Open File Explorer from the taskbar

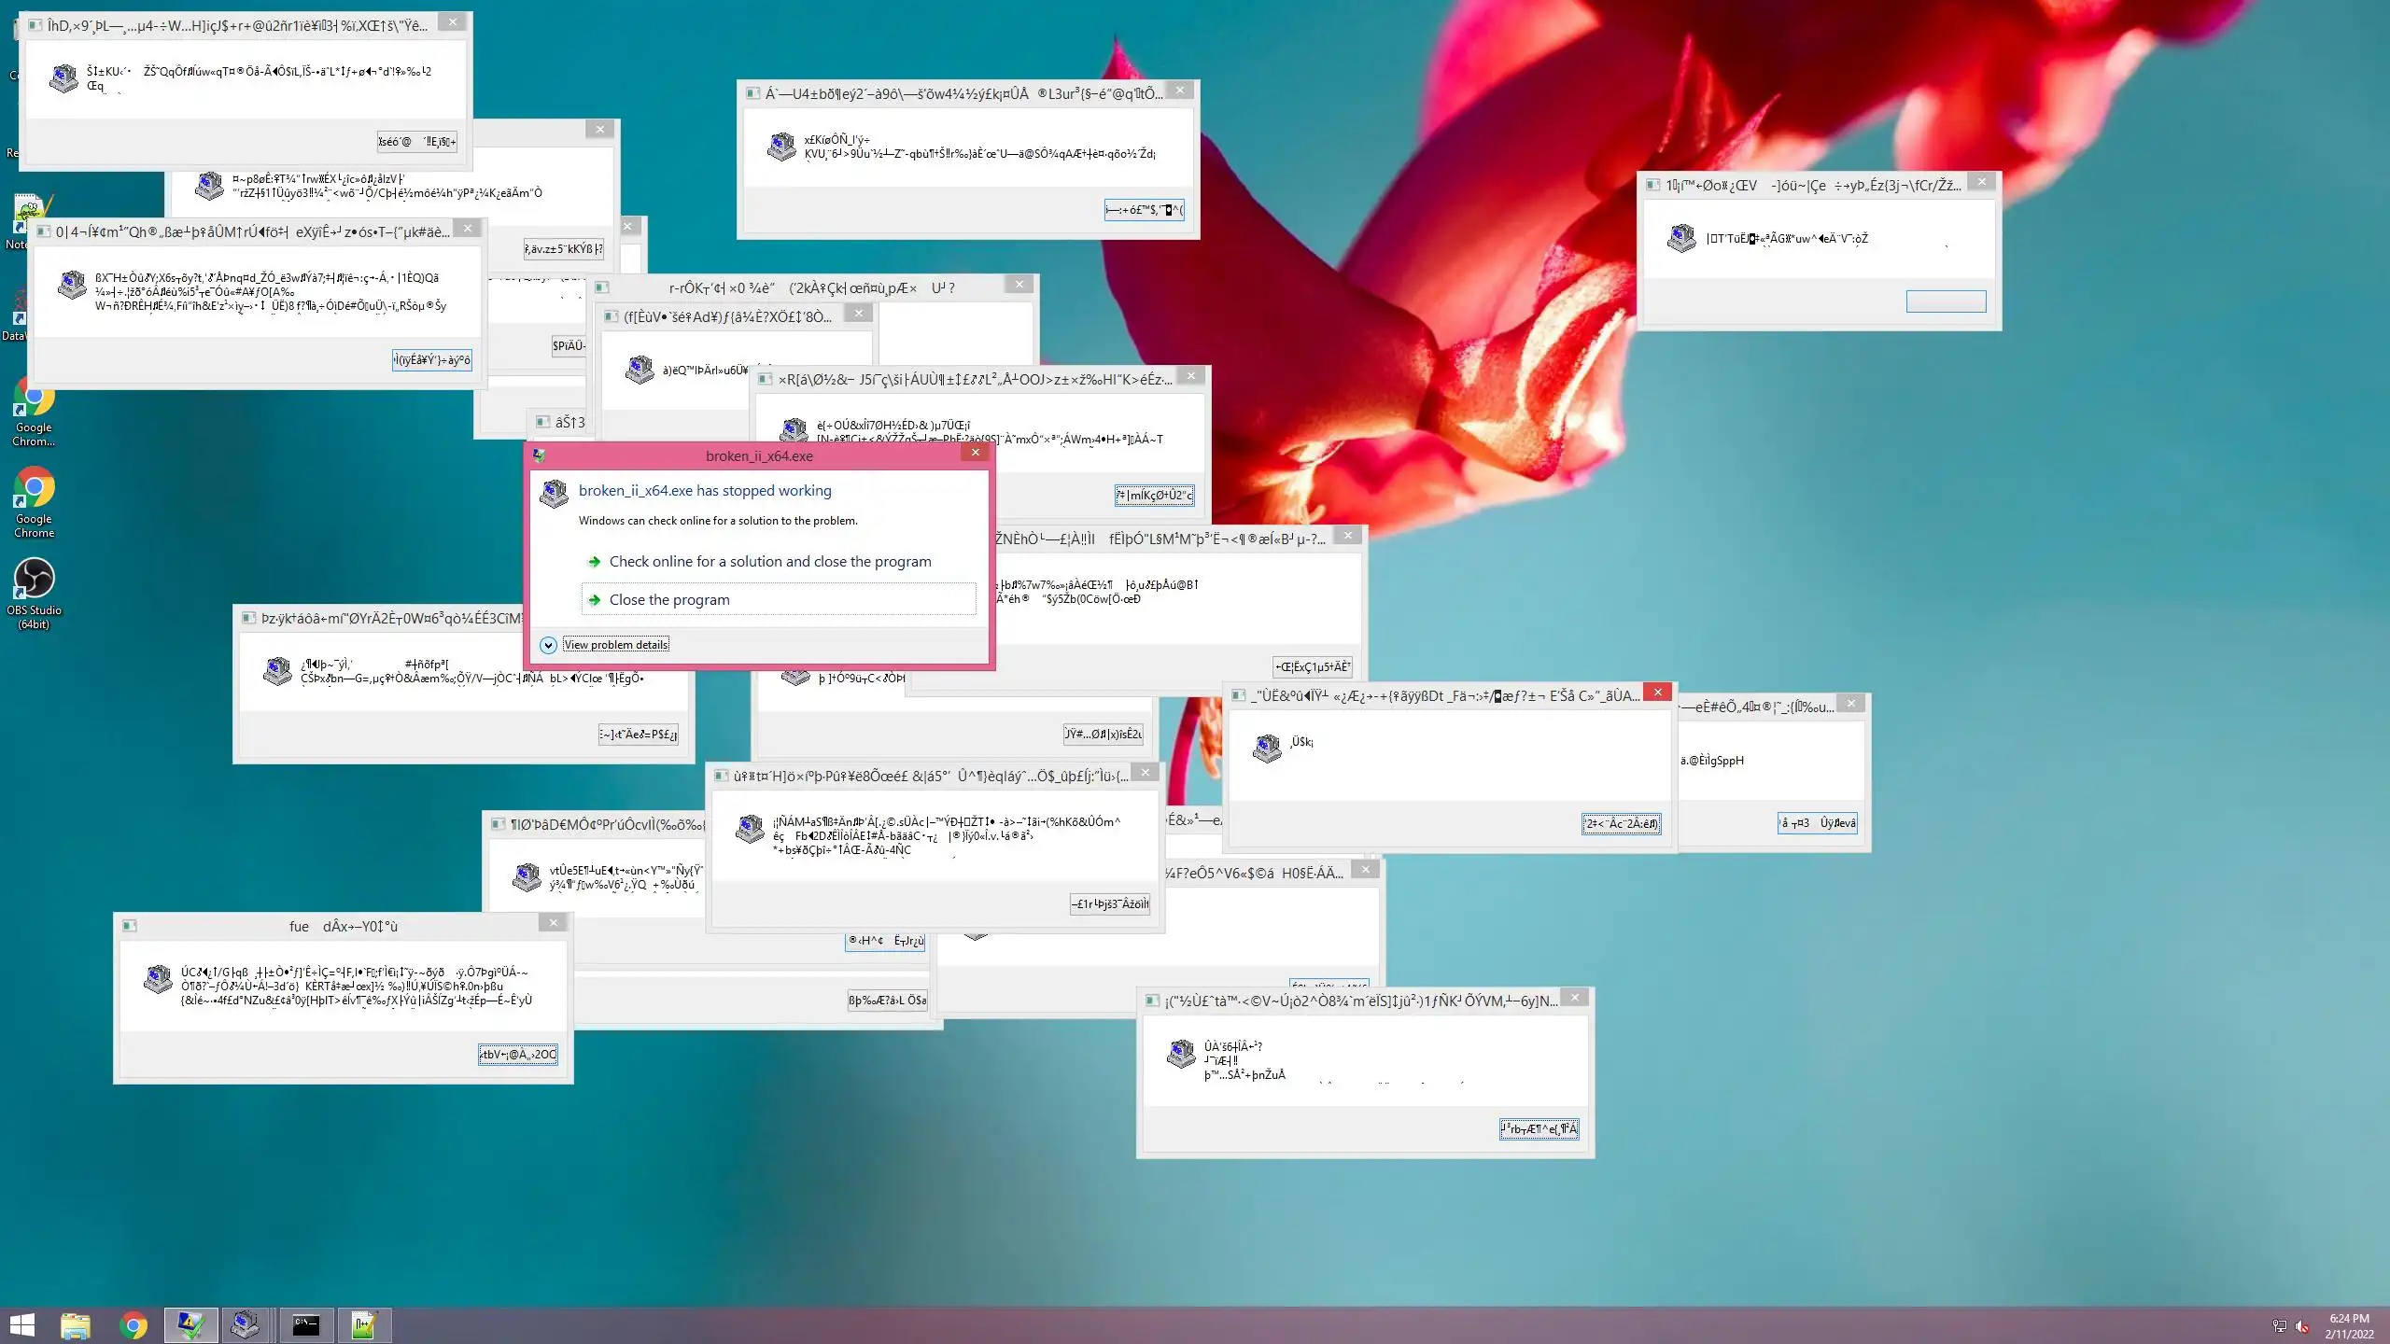pos(76,1325)
